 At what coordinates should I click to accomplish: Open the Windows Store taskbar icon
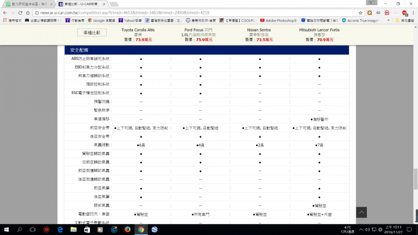tap(87, 229)
